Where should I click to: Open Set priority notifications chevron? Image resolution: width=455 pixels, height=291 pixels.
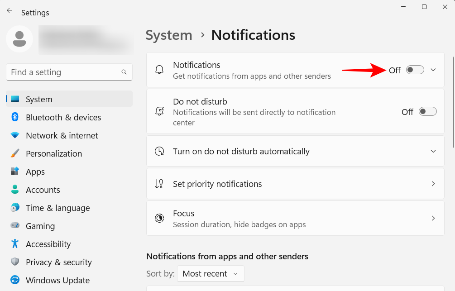pos(433,184)
